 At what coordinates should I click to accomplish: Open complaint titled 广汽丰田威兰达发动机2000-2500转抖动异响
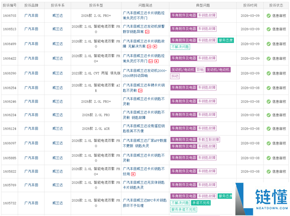click(x=145, y=73)
